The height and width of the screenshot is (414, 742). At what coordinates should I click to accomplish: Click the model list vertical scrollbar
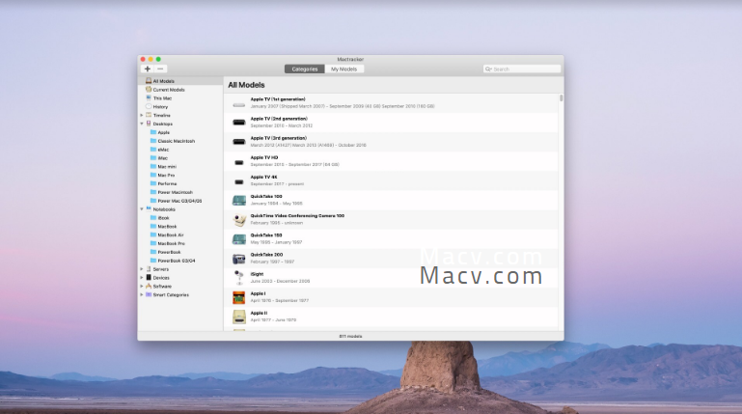[562, 98]
